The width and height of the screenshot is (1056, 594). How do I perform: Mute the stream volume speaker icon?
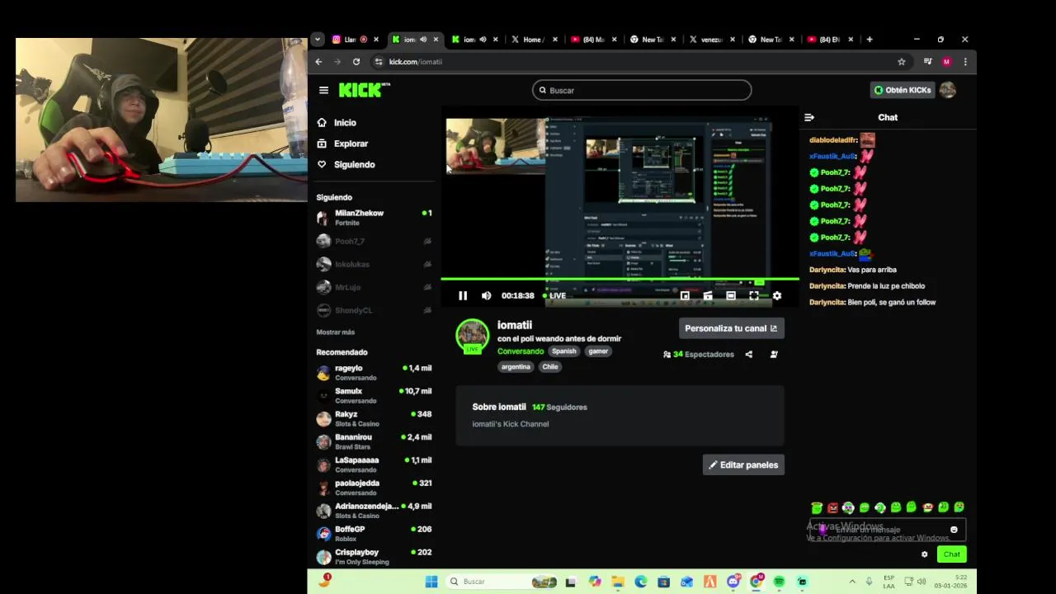[486, 295]
